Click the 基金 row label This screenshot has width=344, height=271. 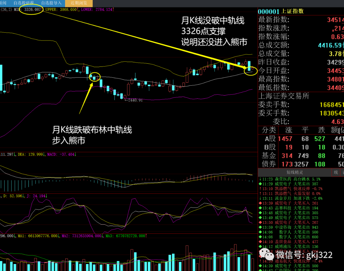(x=269, y=156)
